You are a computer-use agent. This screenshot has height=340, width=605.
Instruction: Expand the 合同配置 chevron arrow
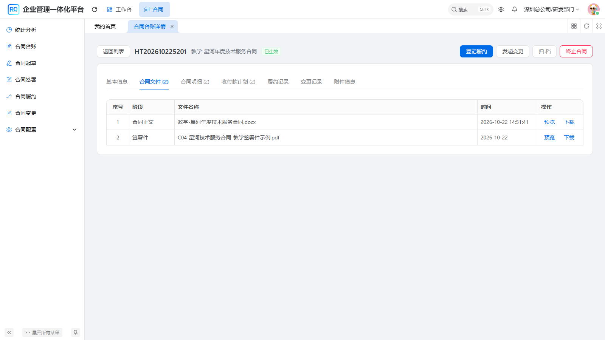click(x=74, y=130)
